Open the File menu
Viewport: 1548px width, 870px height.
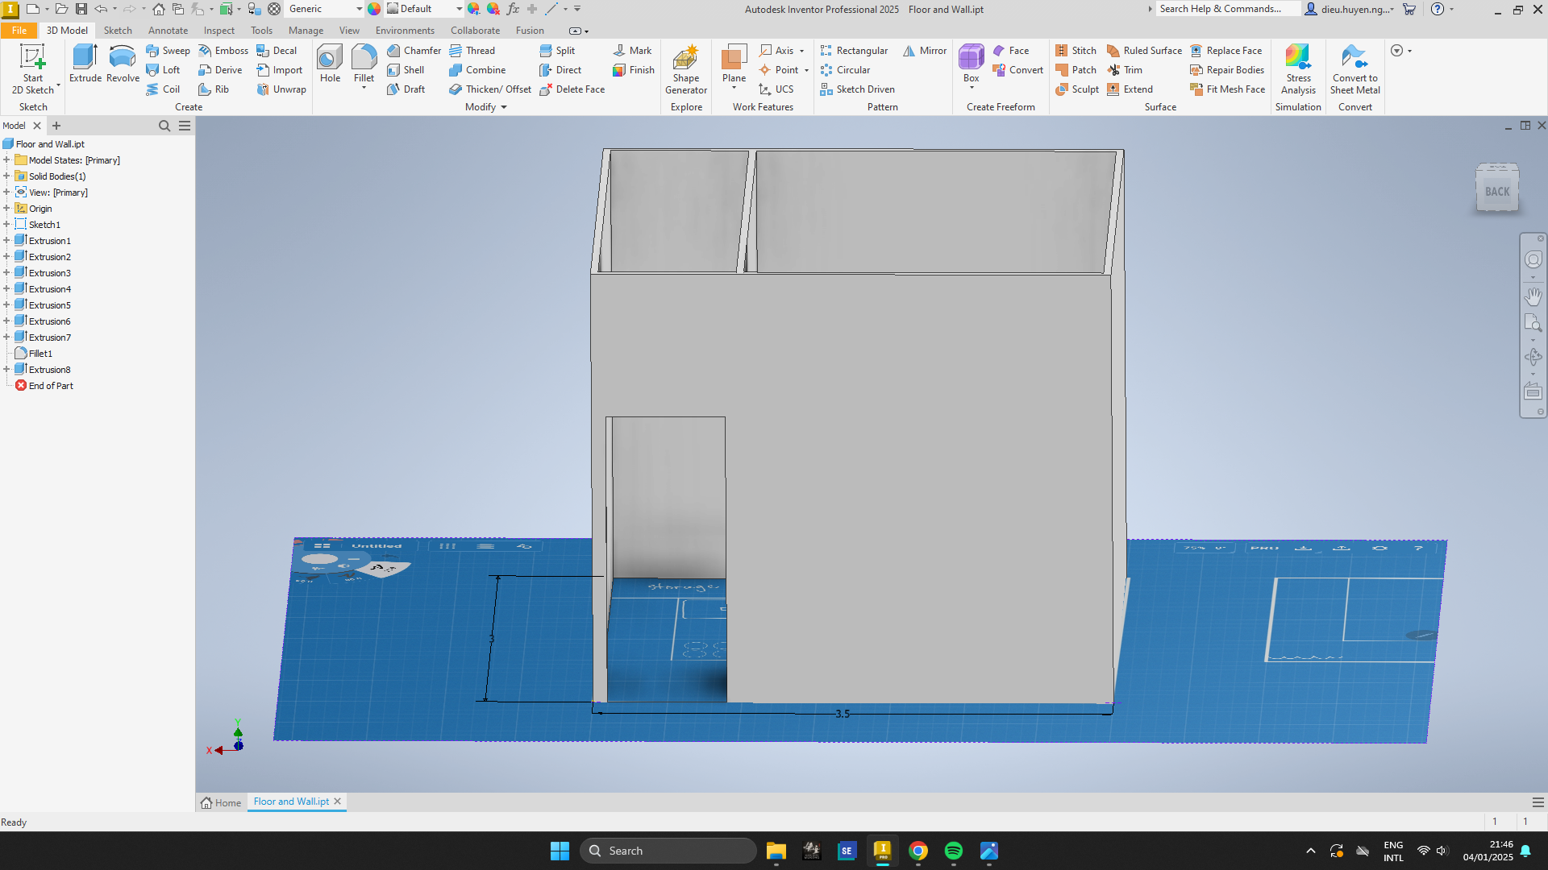pos(19,31)
